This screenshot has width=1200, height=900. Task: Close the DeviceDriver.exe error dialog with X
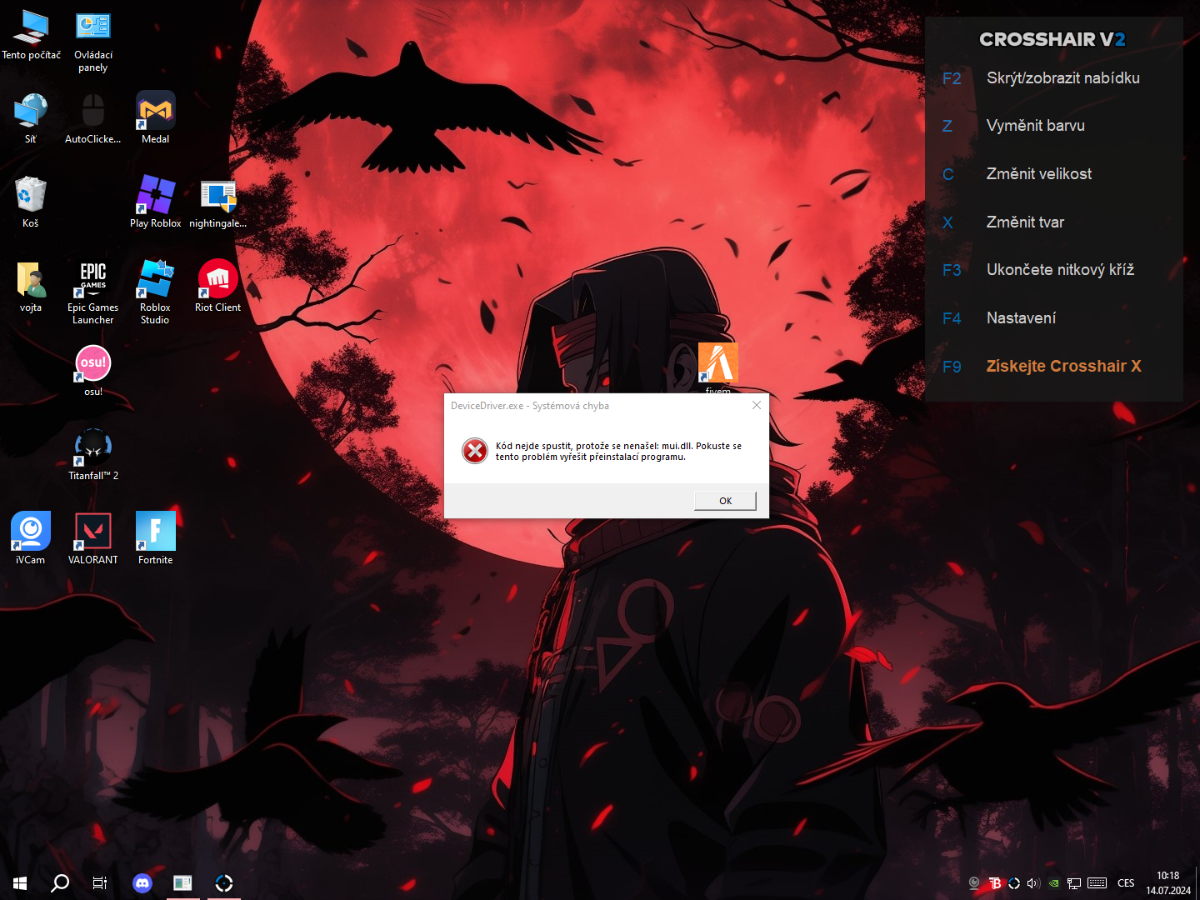[x=757, y=405]
